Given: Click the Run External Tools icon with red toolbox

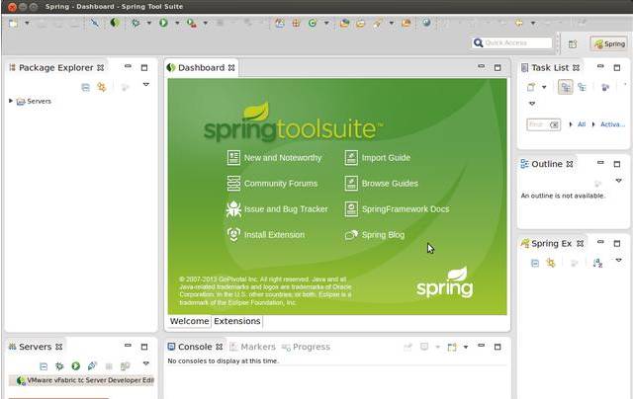Looking at the screenshot, I should tap(191, 23).
